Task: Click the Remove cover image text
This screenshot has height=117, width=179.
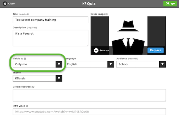Action: [104, 50]
